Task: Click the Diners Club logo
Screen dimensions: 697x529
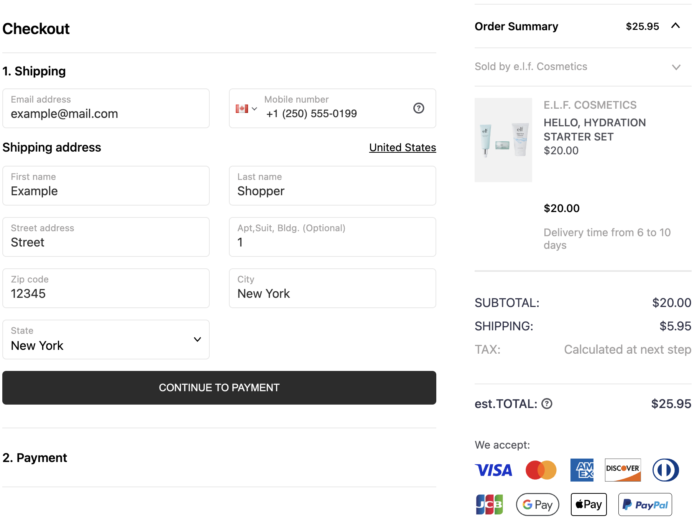Action: point(666,470)
